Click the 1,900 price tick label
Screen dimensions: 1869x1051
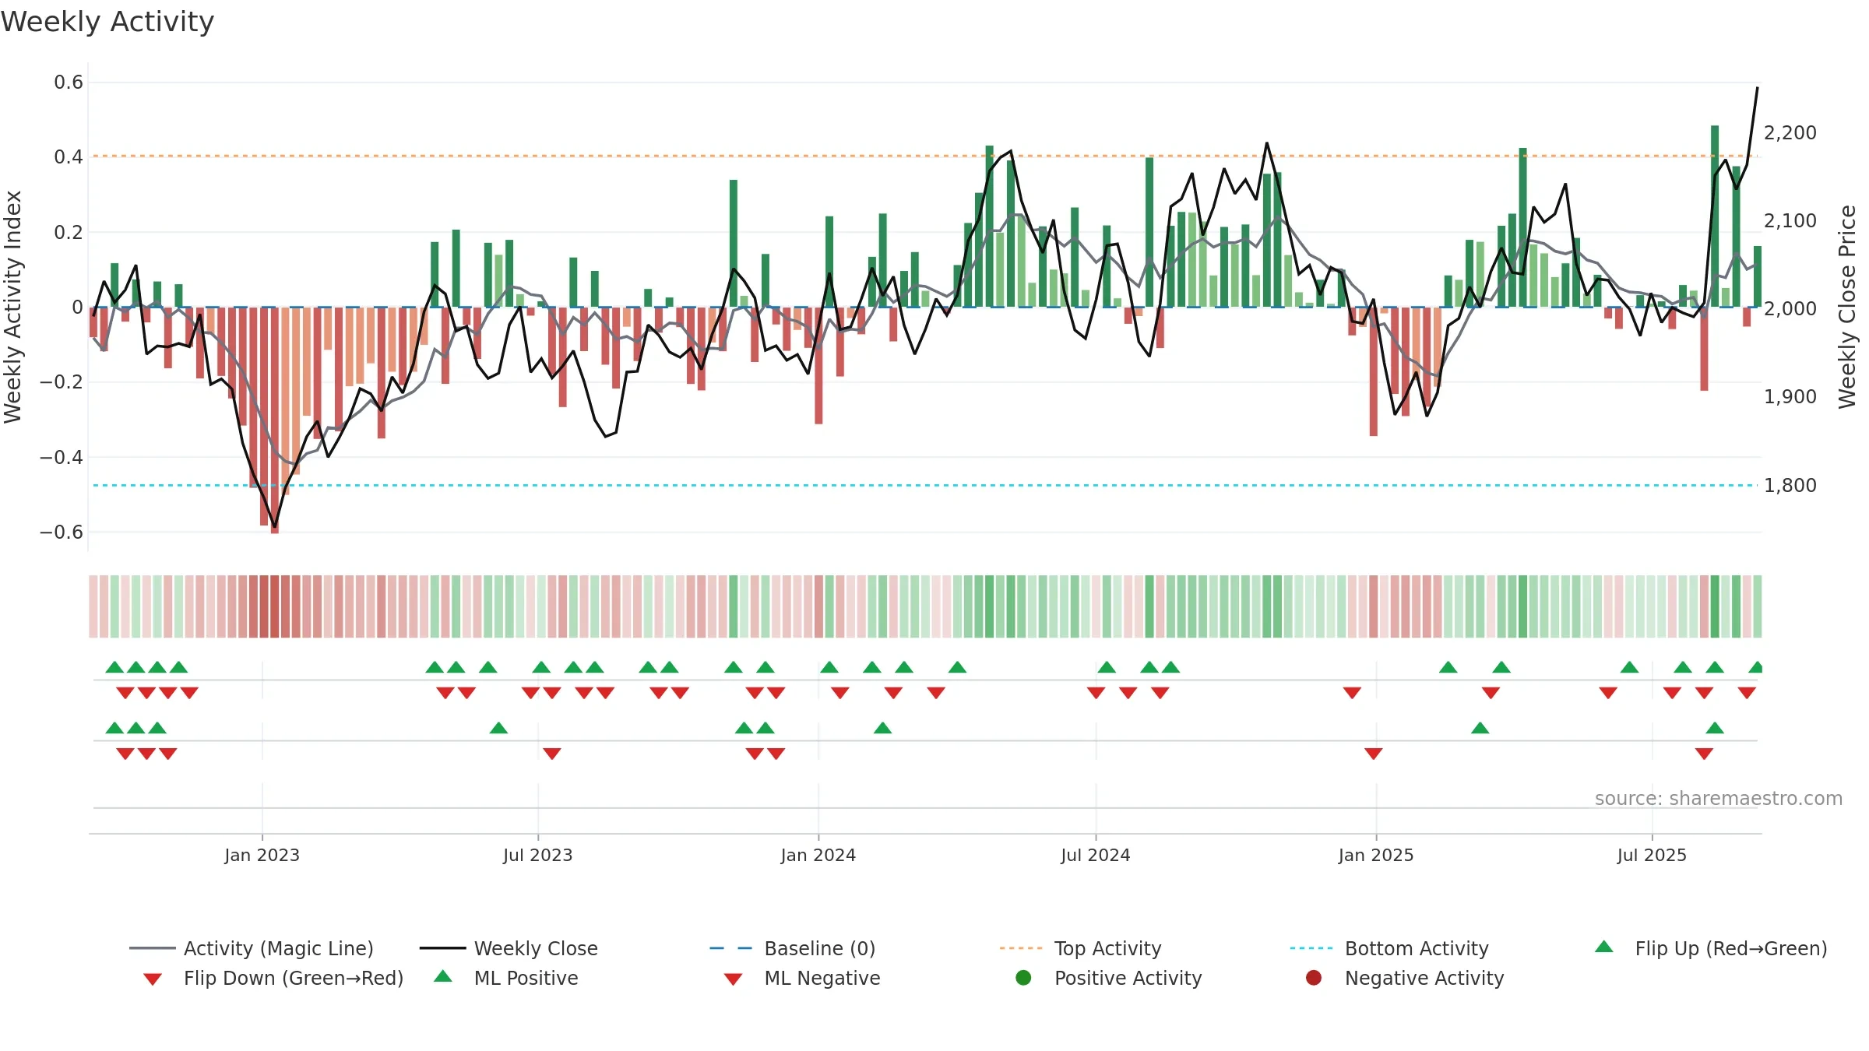point(1790,397)
